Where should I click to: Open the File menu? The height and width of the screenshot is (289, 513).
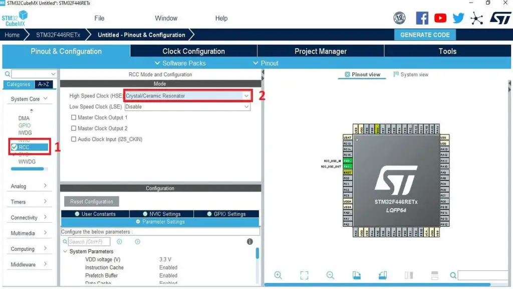point(99,19)
